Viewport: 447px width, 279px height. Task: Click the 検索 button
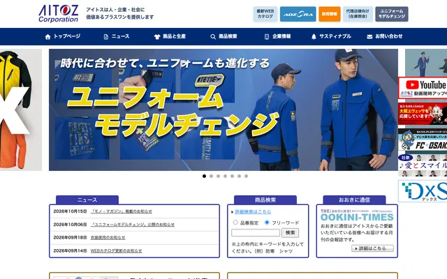[x=291, y=233]
